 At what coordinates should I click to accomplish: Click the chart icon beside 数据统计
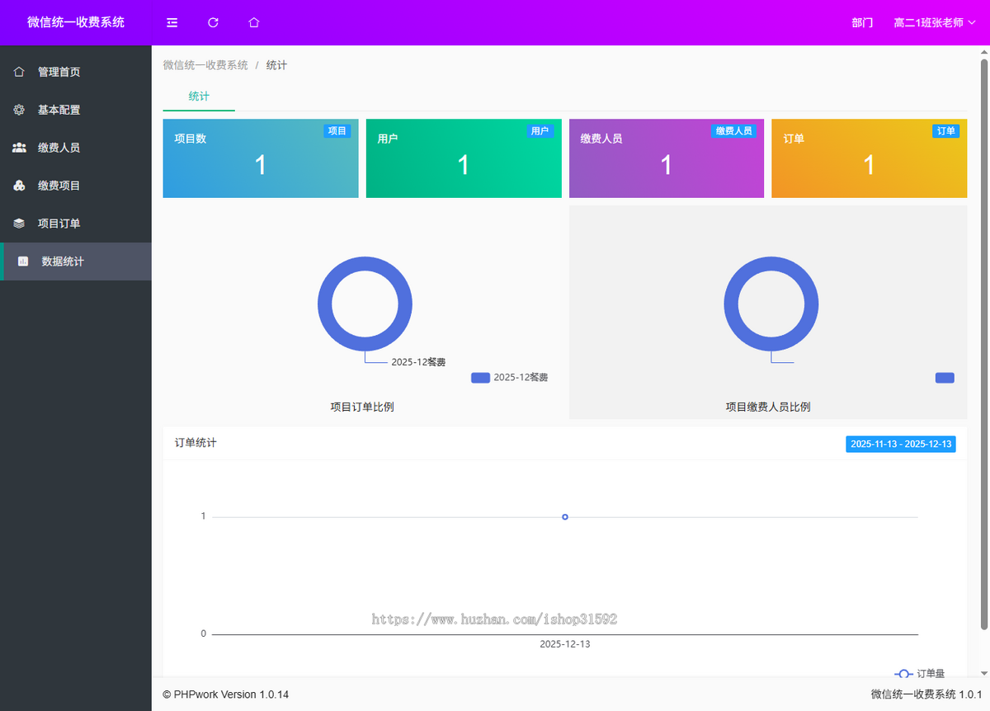point(23,261)
